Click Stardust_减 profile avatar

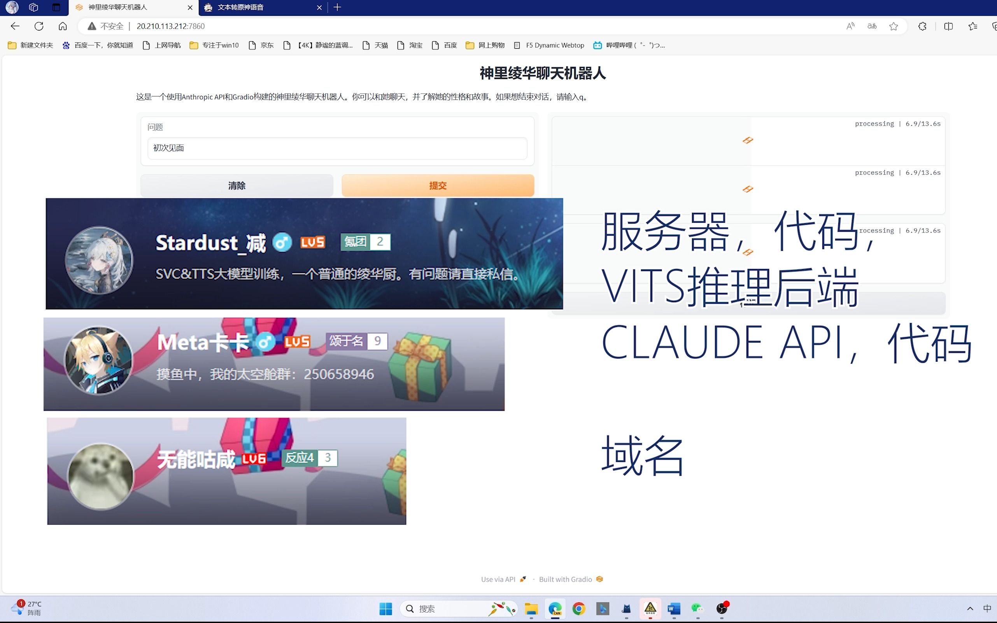99,260
